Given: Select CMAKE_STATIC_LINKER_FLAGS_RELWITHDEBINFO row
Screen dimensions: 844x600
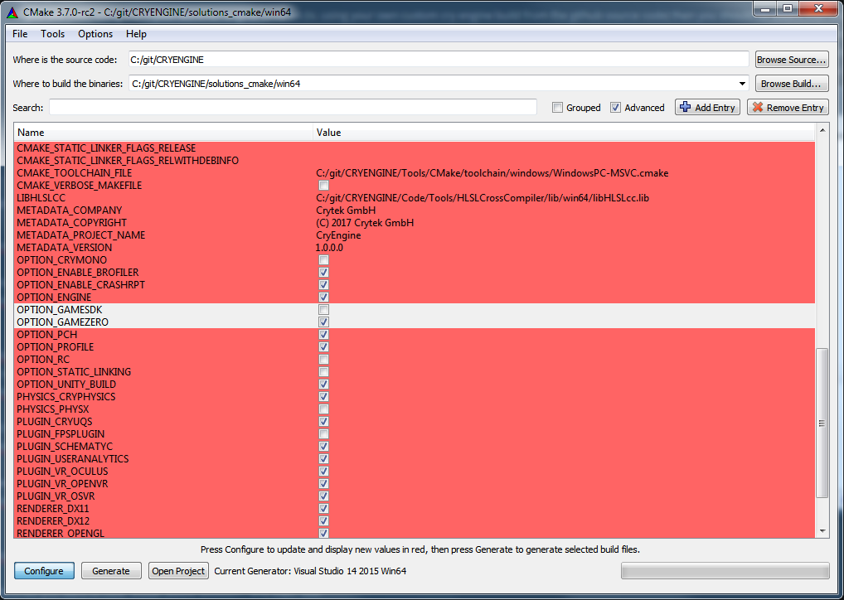Looking at the screenshot, I should click(414, 160).
